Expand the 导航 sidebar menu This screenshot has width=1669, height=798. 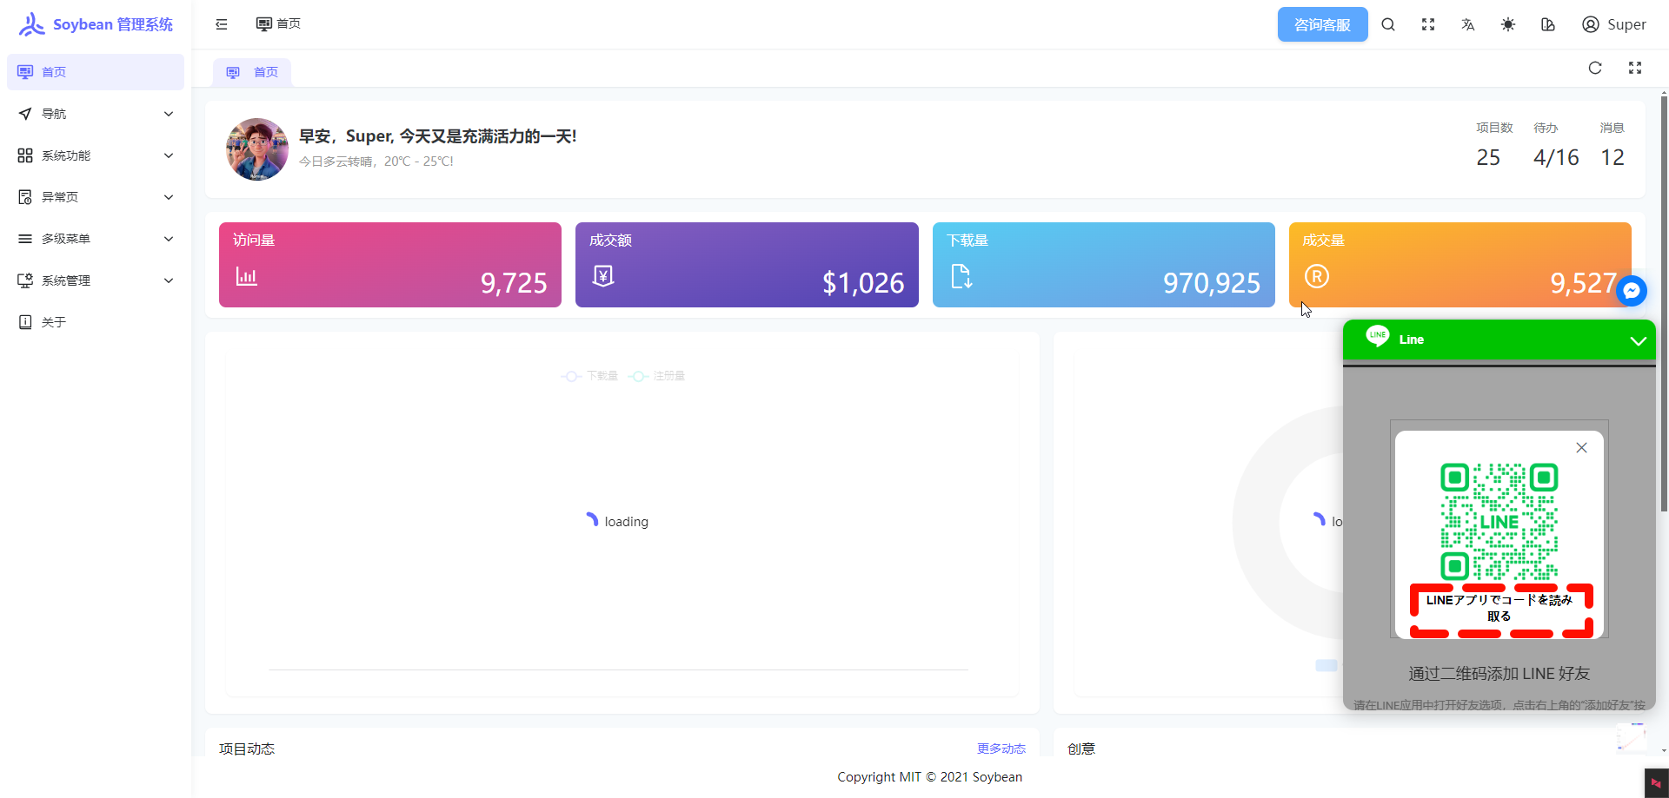coord(96,114)
